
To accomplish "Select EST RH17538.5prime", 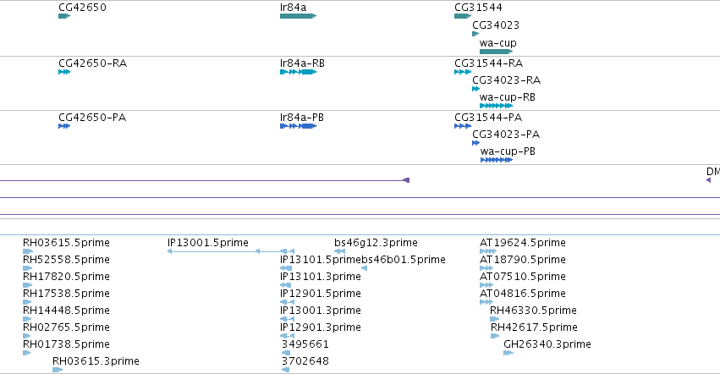I will pyautogui.click(x=66, y=293).
